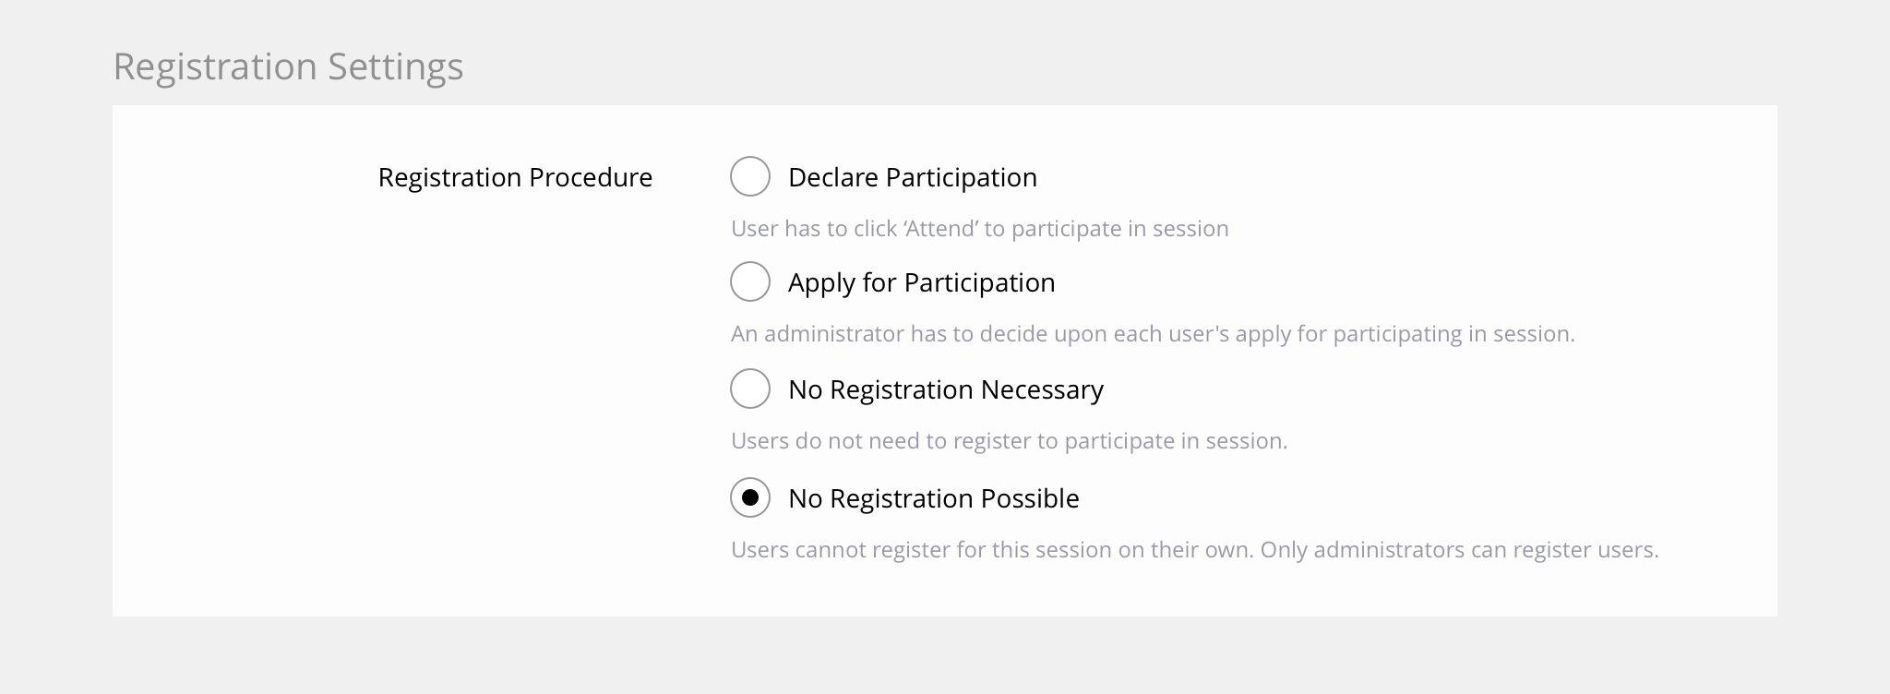Viewport: 1890px width, 694px height.
Task: Click 'participate in session' under No Registration Necessary
Action: pyautogui.click(x=1176, y=441)
